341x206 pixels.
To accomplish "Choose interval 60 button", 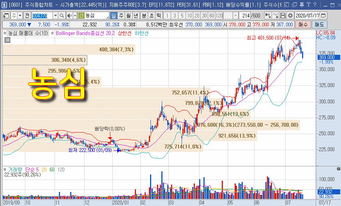I will (x=212, y=16).
